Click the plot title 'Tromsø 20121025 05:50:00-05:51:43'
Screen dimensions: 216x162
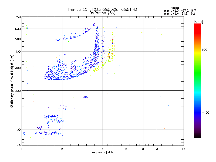click(x=103, y=9)
